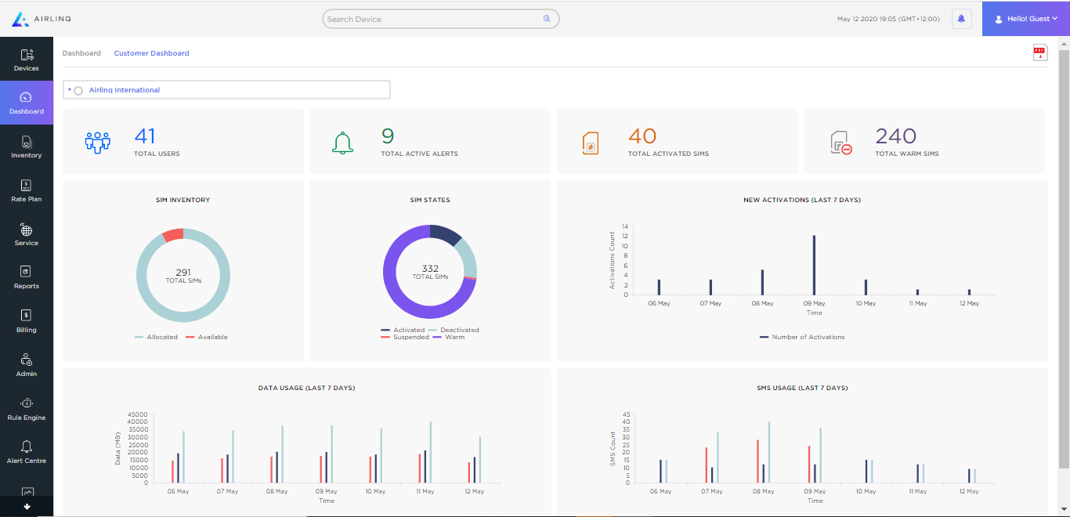The width and height of the screenshot is (1070, 517).
Task: Select the Dashboard breadcrumb tab
Action: pos(81,53)
